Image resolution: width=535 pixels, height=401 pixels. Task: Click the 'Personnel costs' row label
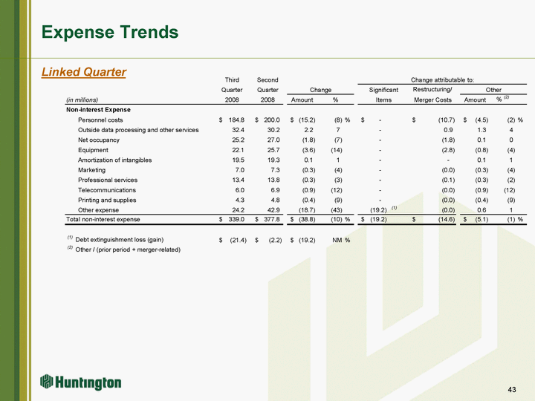[100, 120]
